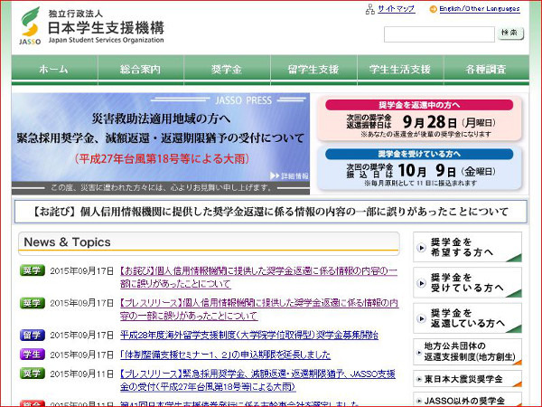542x407 pixels.
Task: Open the English/Other Languages link
Action: click(480, 9)
